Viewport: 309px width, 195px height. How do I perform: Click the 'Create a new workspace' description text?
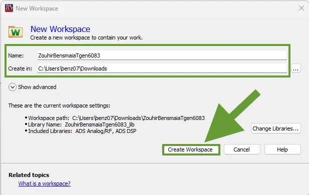click(x=86, y=37)
